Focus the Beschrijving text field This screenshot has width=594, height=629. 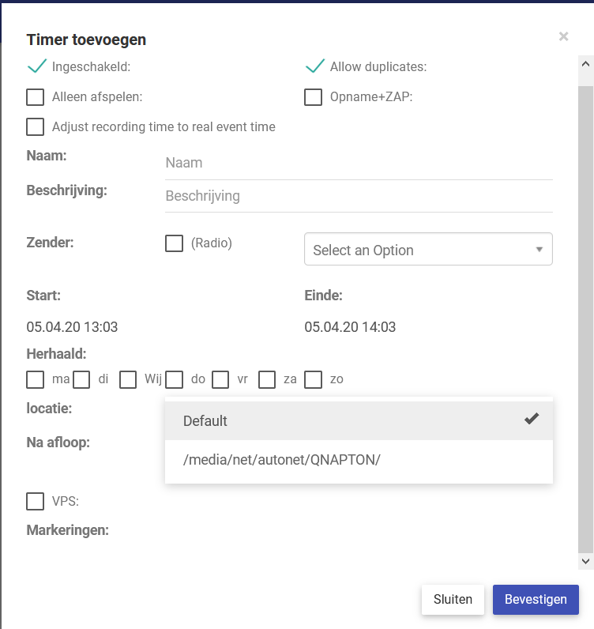pos(359,196)
